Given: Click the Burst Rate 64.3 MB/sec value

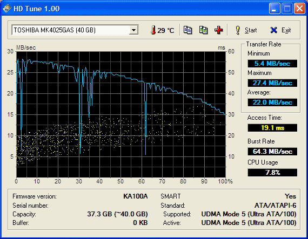Looking at the screenshot, I should pyautogui.click(x=272, y=152).
